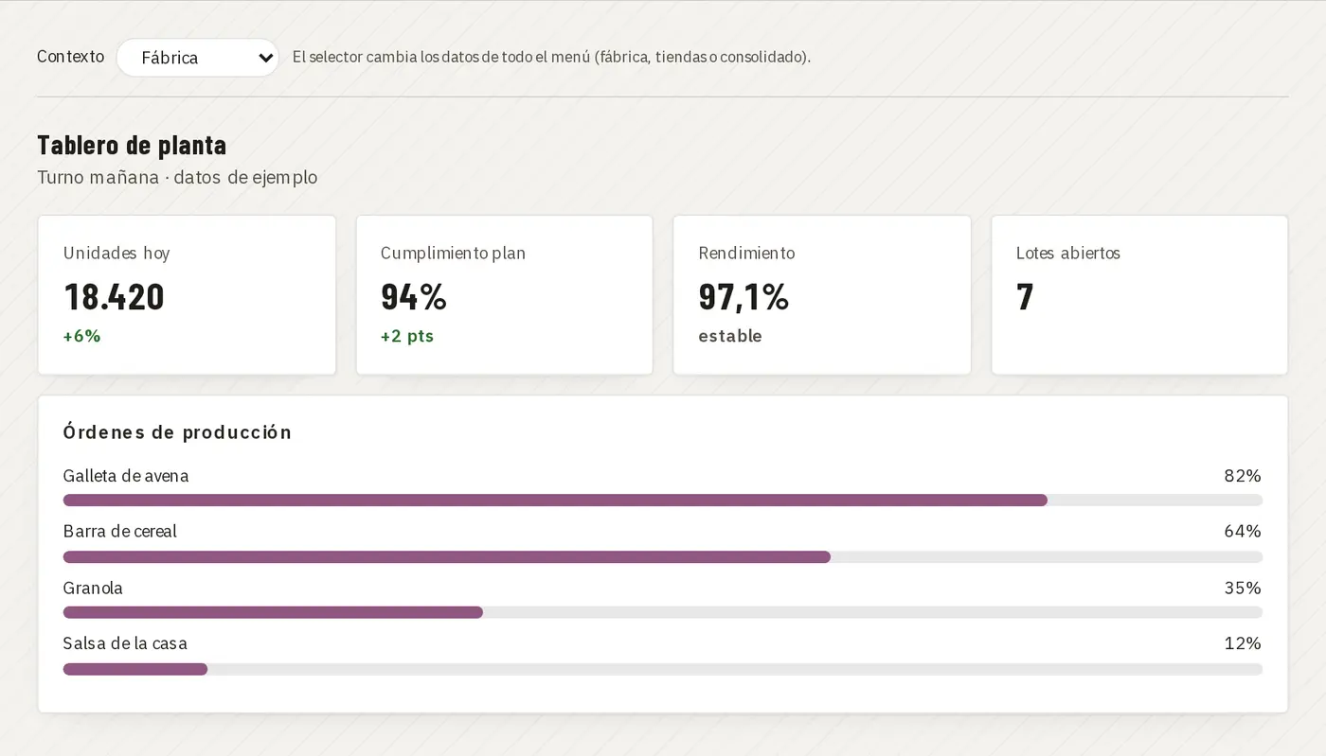Click the Galleta de avena label
Image resolution: width=1326 pixels, height=756 pixels.
pyautogui.click(x=126, y=476)
